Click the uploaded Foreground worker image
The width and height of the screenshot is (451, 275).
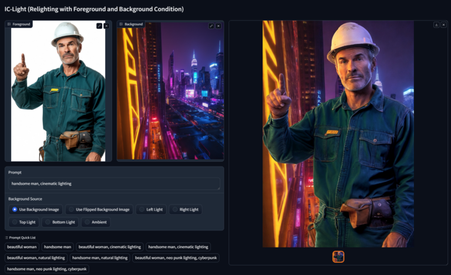click(x=58, y=91)
